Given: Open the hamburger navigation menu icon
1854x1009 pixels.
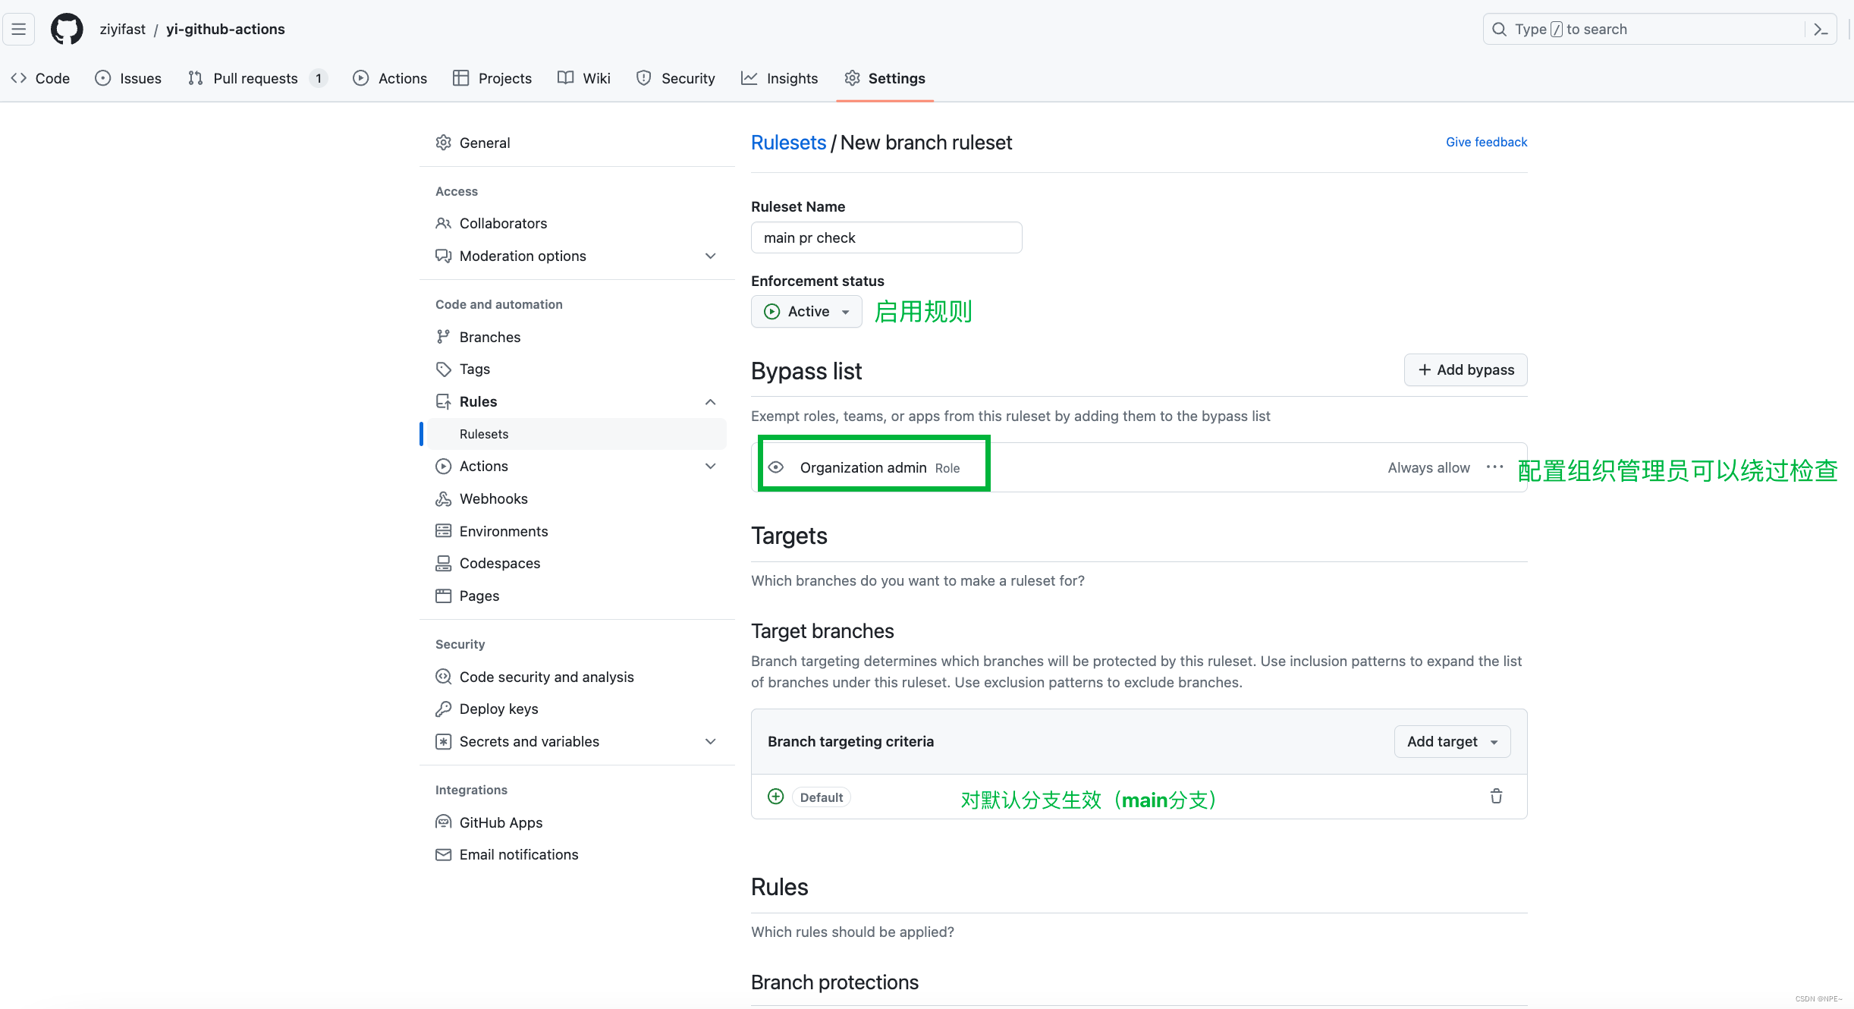Looking at the screenshot, I should [19, 30].
